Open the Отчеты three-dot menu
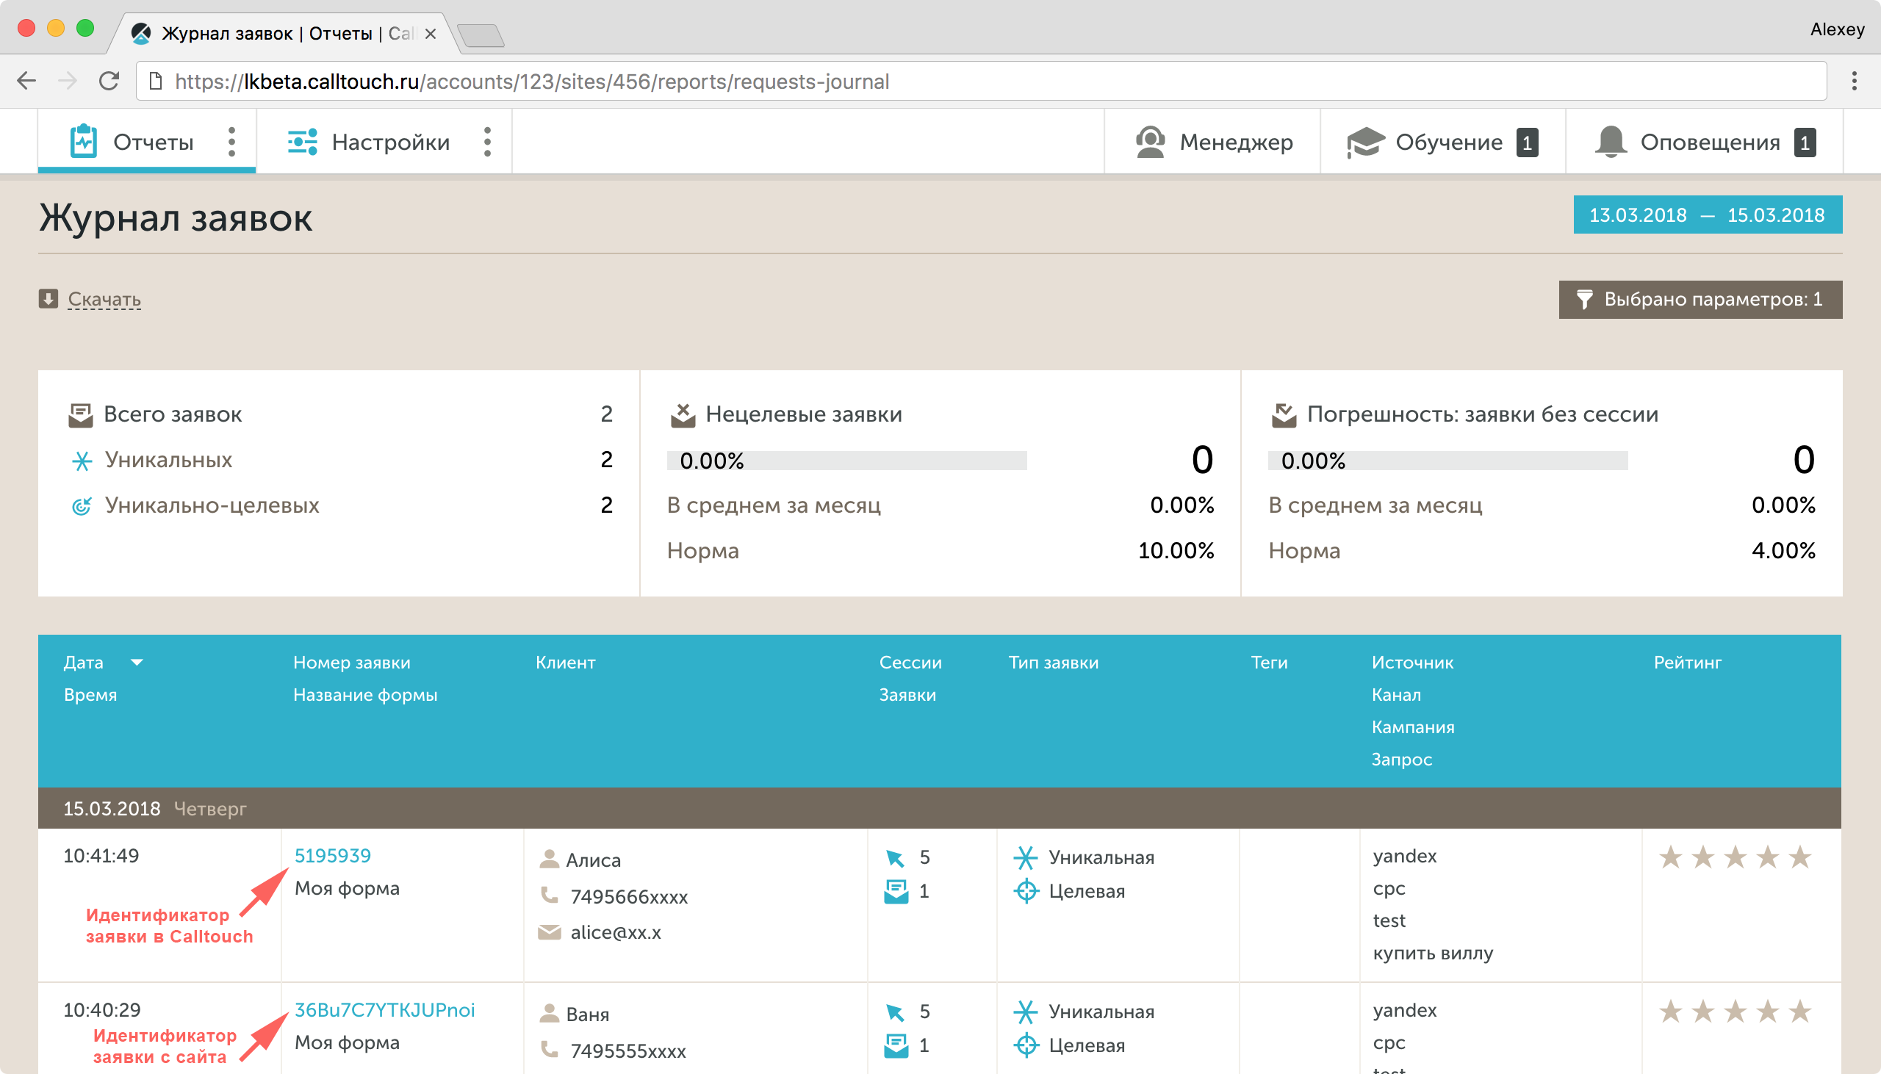Viewport: 1881px width, 1074px height. (231, 142)
